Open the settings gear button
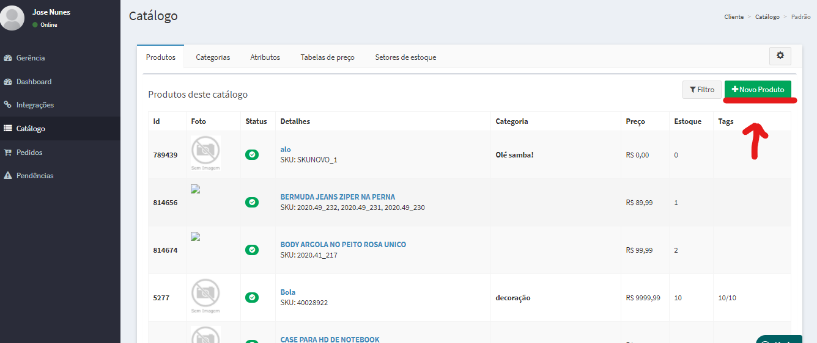The height and width of the screenshot is (343, 817). [780, 56]
